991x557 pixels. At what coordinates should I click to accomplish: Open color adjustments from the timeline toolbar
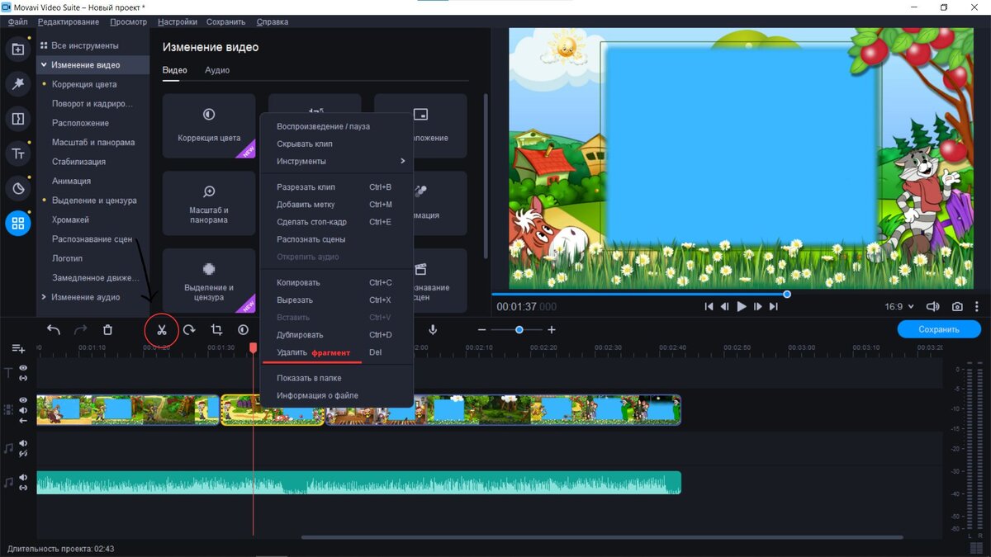[x=244, y=330]
